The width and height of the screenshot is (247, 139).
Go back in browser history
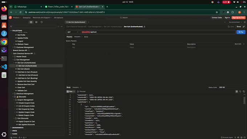pos(11,12)
